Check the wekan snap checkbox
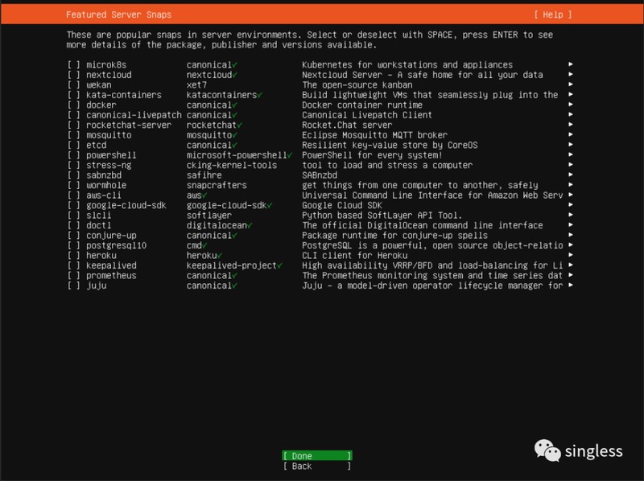Image resolution: width=644 pixels, height=481 pixels. pyautogui.click(x=74, y=85)
